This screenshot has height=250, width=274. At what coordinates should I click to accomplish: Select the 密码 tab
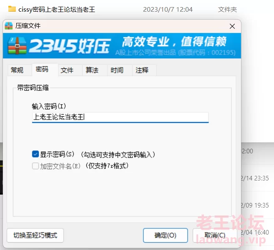[42, 69]
